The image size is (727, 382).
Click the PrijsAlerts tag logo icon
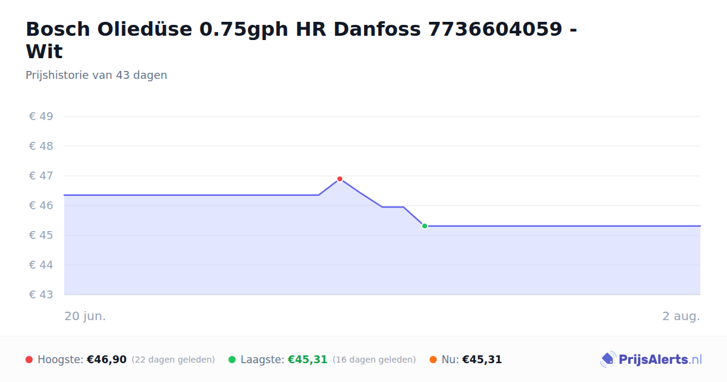(608, 360)
